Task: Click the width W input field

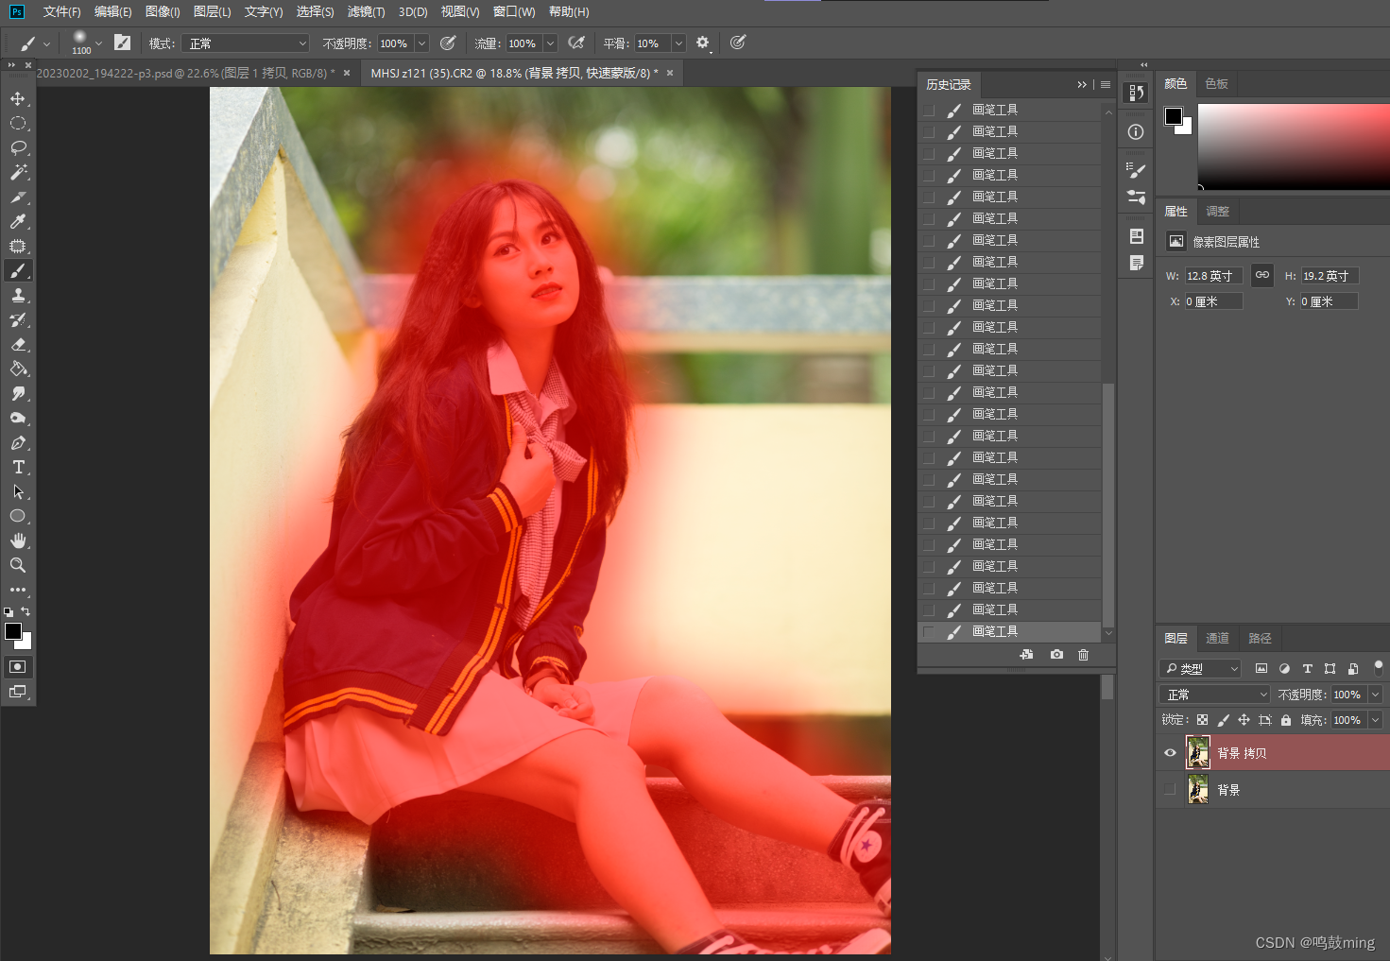Action: (1213, 276)
